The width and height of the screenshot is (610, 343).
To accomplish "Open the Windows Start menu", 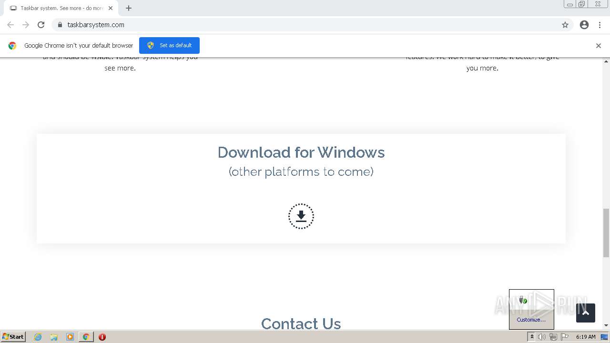I will [13, 336].
